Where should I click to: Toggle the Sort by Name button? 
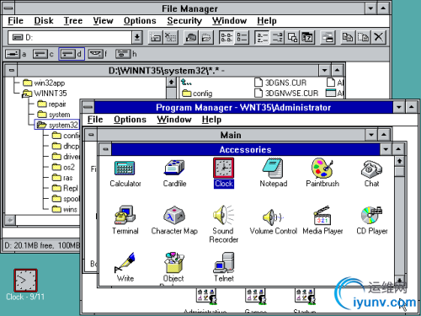click(x=262, y=37)
